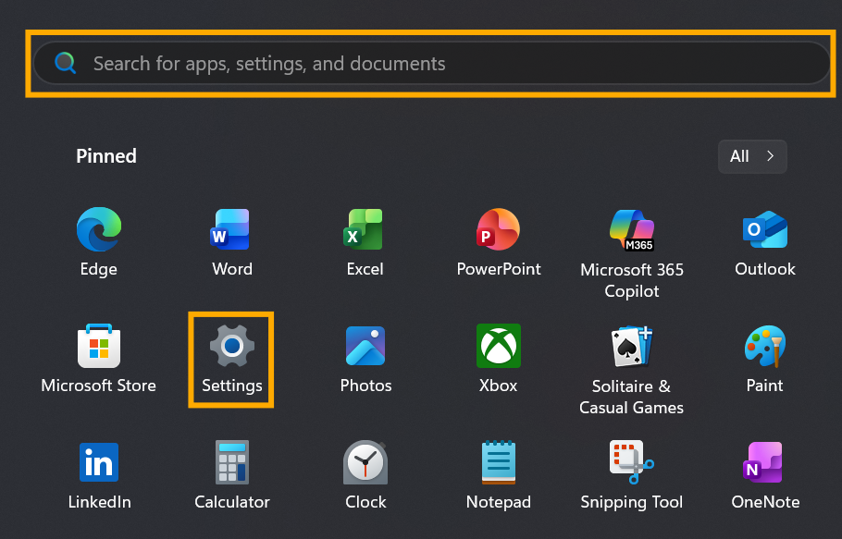The height and width of the screenshot is (539, 842).
Task: Click the search box for apps and documents
Action: click(x=432, y=63)
